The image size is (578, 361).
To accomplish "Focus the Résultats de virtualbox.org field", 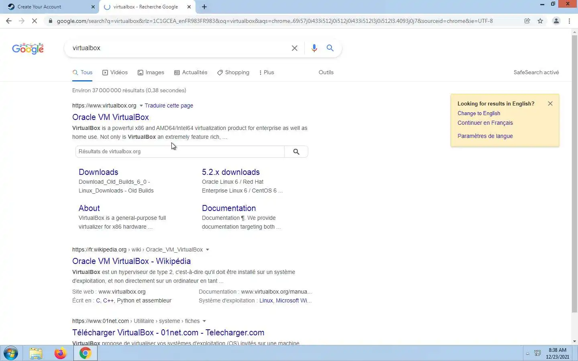I will [180, 152].
